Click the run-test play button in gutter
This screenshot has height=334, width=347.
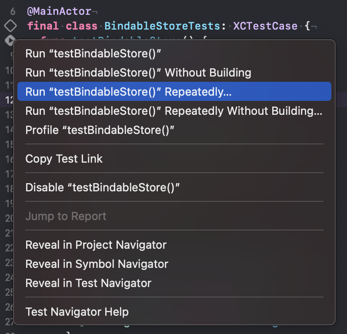click(x=10, y=40)
